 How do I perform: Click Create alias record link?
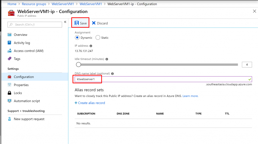(x=91, y=103)
